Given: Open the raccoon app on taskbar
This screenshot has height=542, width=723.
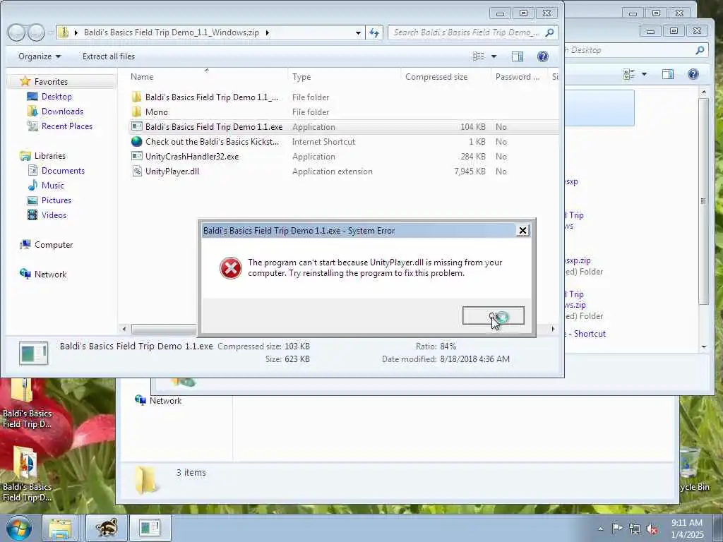Looking at the screenshot, I should (x=107, y=528).
